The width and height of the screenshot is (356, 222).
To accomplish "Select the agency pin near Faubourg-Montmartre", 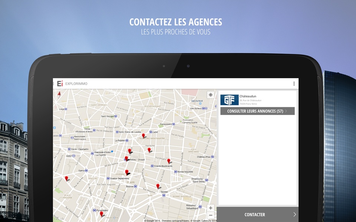I will tap(143, 136).
